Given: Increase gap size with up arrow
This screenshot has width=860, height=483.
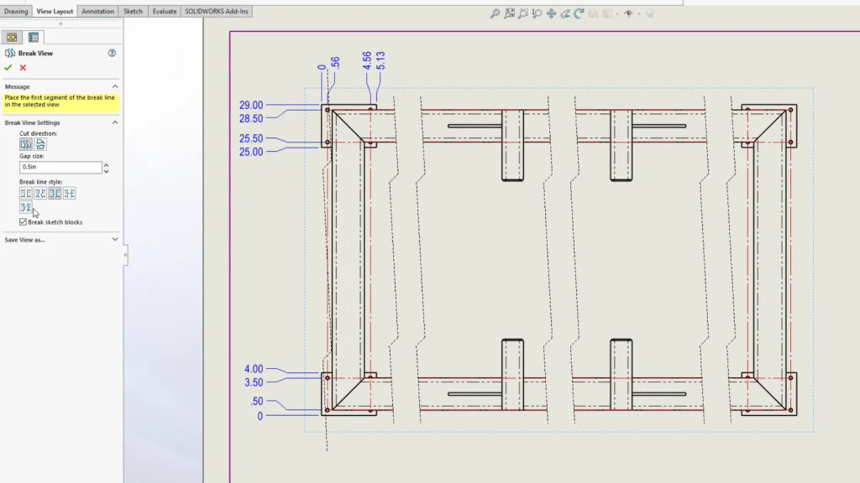Looking at the screenshot, I should 106,164.
